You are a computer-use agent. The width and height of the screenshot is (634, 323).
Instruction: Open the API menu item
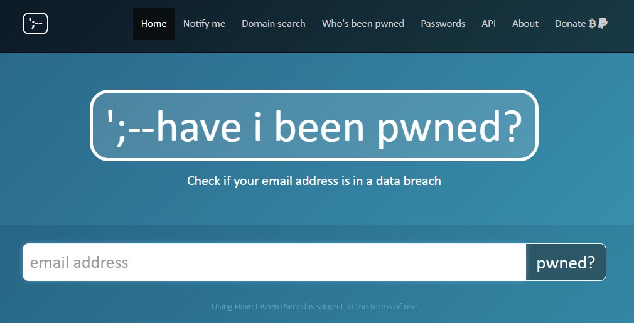(488, 24)
